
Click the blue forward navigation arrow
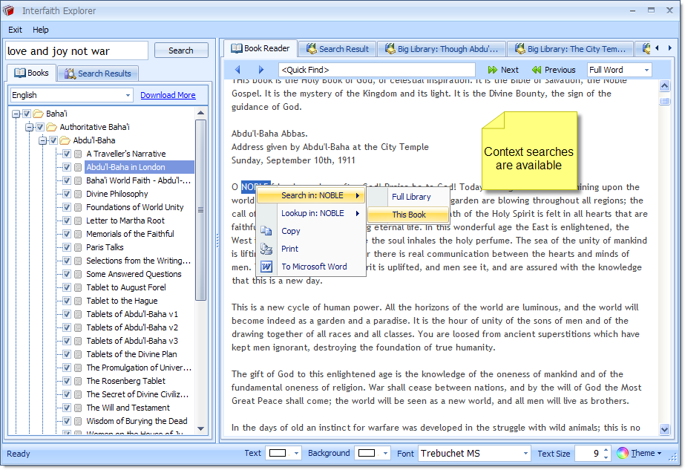[x=260, y=70]
